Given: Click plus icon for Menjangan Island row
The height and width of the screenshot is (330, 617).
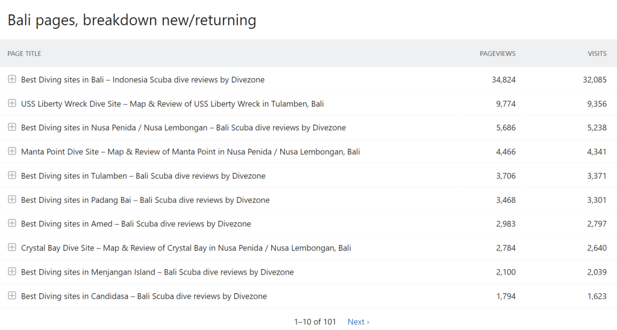Looking at the screenshot, I should 11,272.
